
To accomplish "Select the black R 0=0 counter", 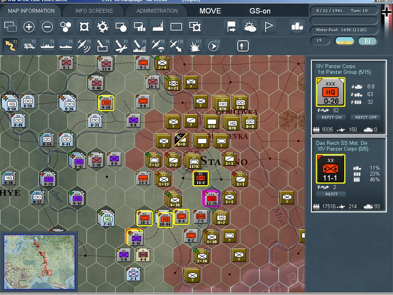I will 181,140.
